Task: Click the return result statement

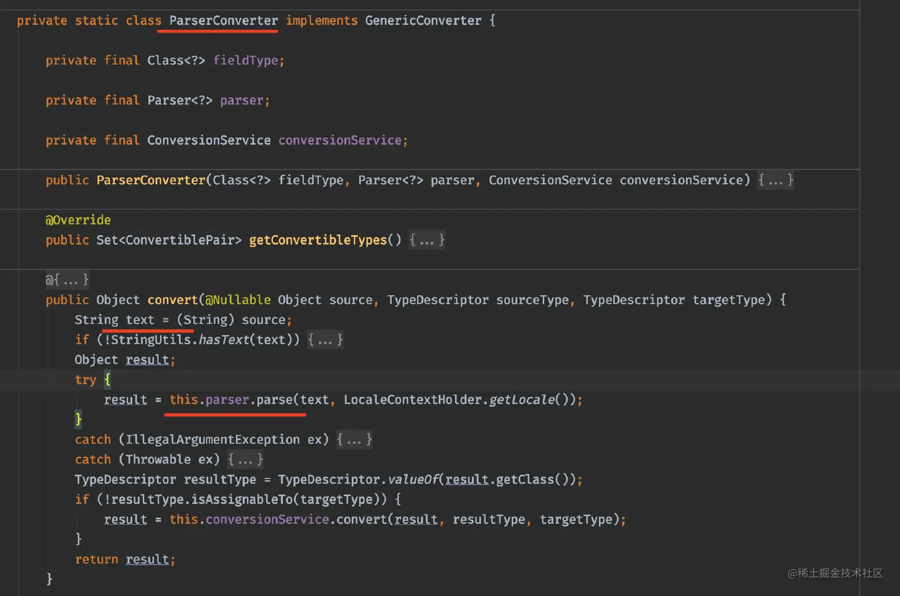Action: (125, 559)
